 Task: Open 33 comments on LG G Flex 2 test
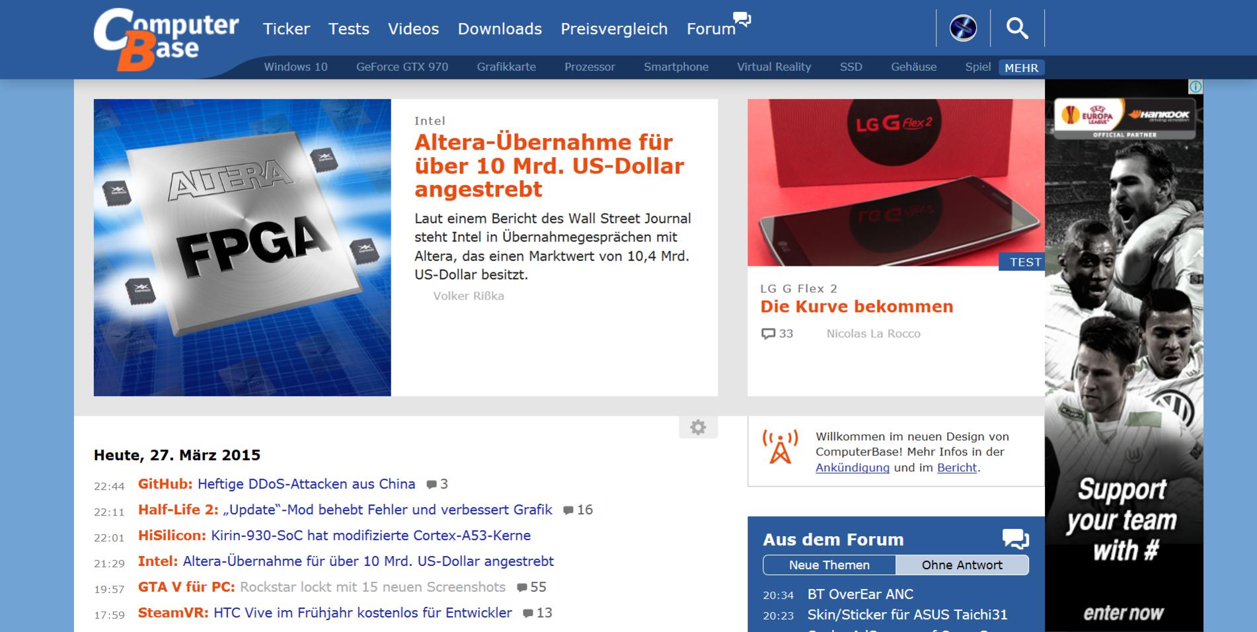(777, 334)
